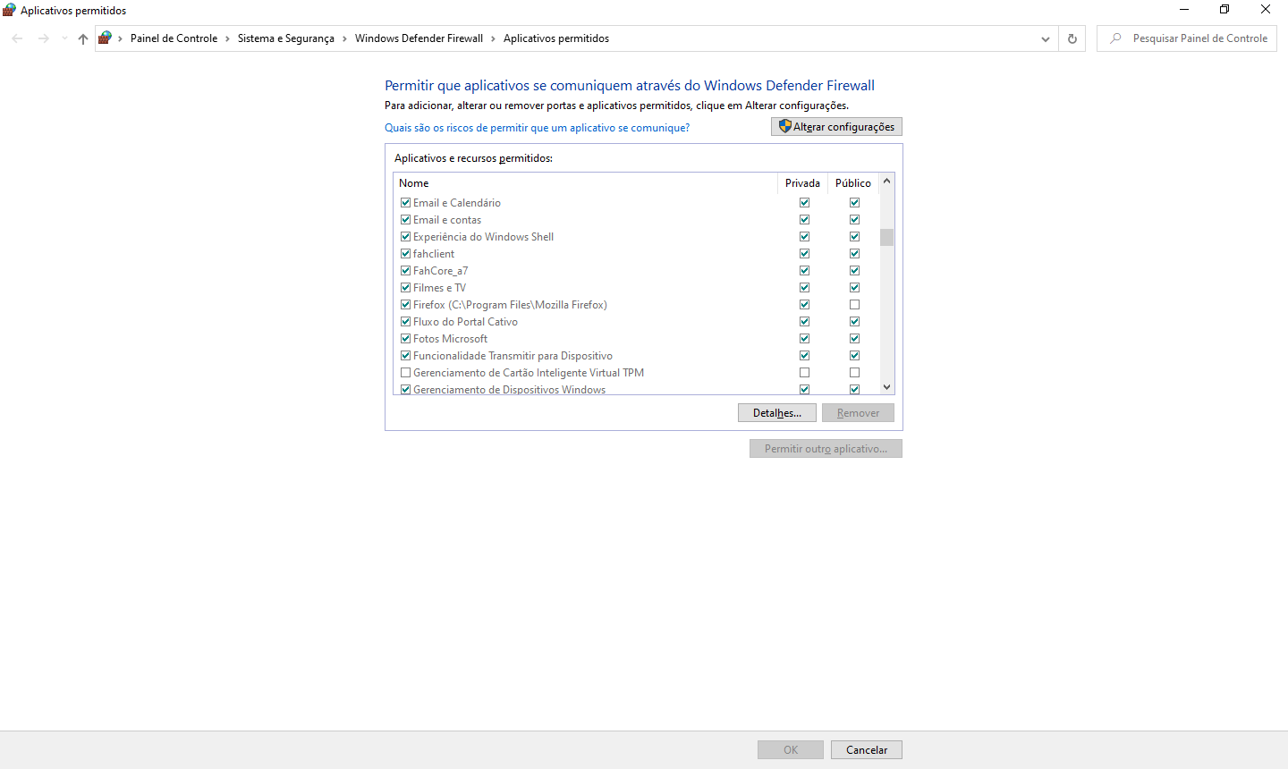Screen dimensions: 1288x769
Task: Select Gerenciamento de Dispositivos Windows row
Action: click(x=636, y=389)
